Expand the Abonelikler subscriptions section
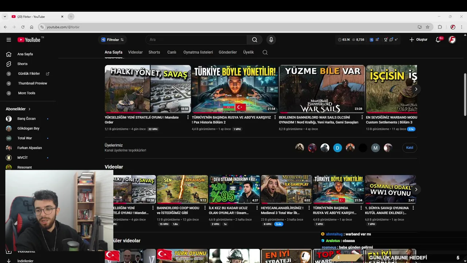The height and width of the screenshot is (263, 467). tap(18, 109)
